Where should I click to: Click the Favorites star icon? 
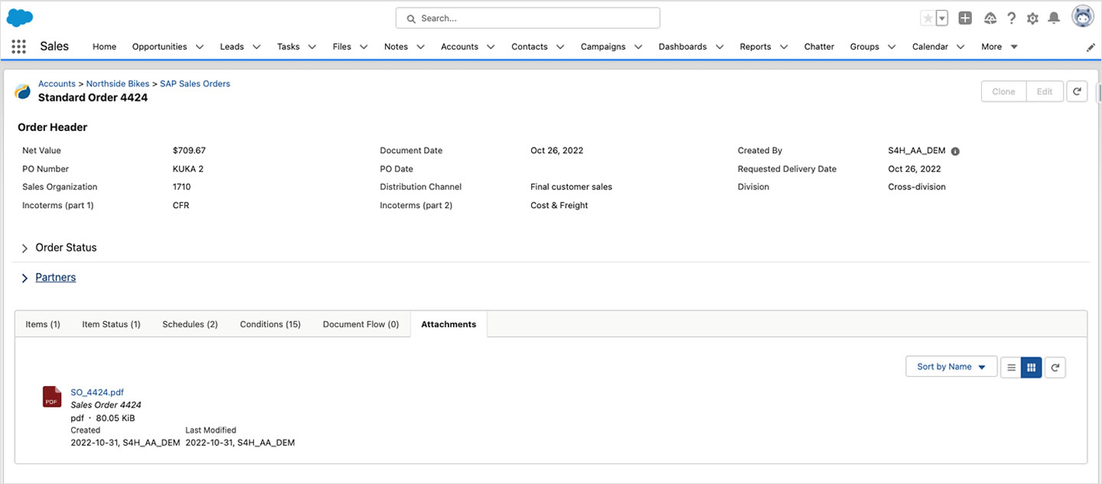[x=928, y=18]
